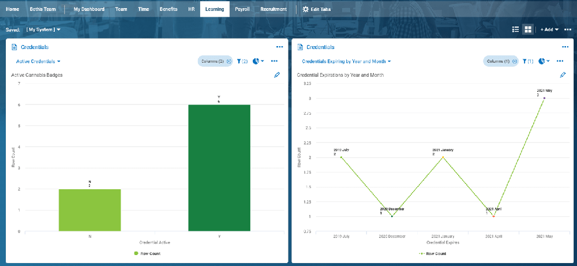Image resolution: width=577 pixels, height=266 pixels.
Task: Open the Saved My System dropdown
Action: pos(43,29)
